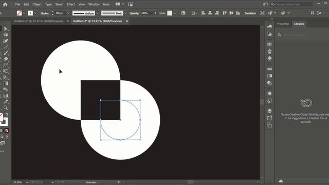The height and width of the screenshot is (185, 329).
Task: Open the View menu
Action: pos(81,4)
